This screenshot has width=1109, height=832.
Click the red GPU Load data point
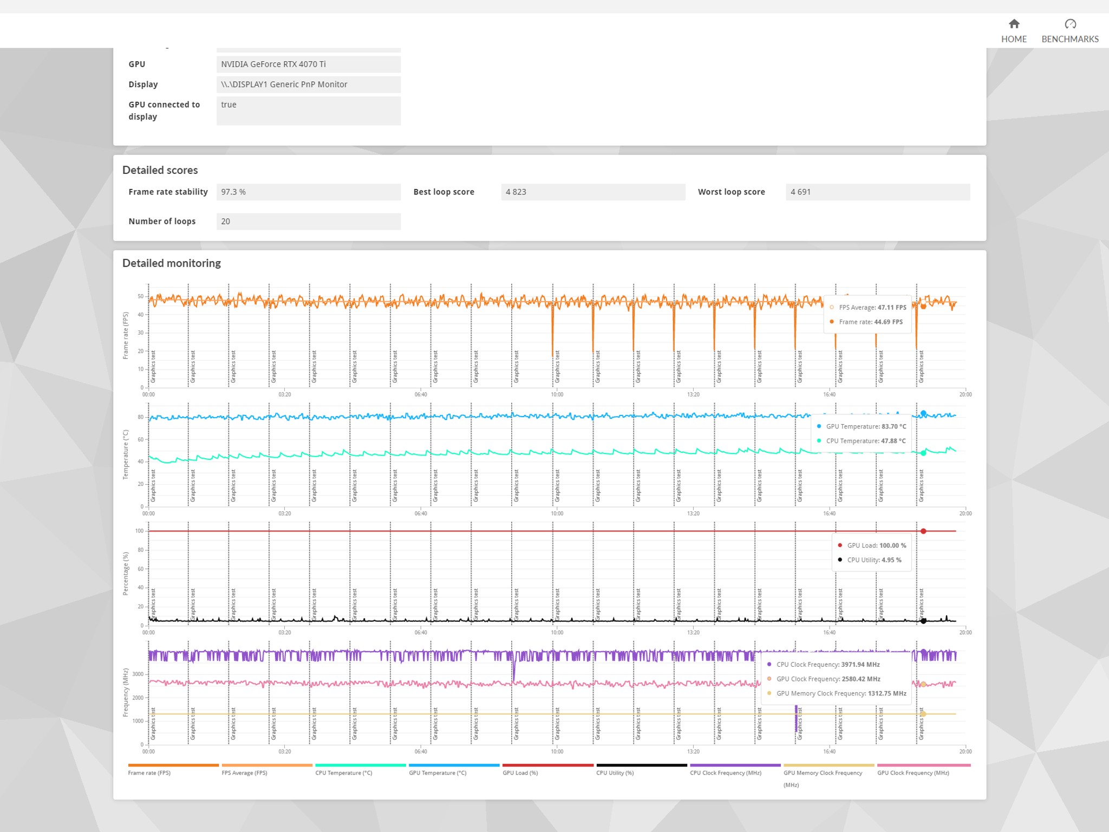pyautogui.click(x=923, y=531)
